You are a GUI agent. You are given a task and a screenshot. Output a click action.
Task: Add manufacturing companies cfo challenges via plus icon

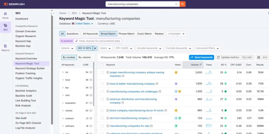click(107, 91)
